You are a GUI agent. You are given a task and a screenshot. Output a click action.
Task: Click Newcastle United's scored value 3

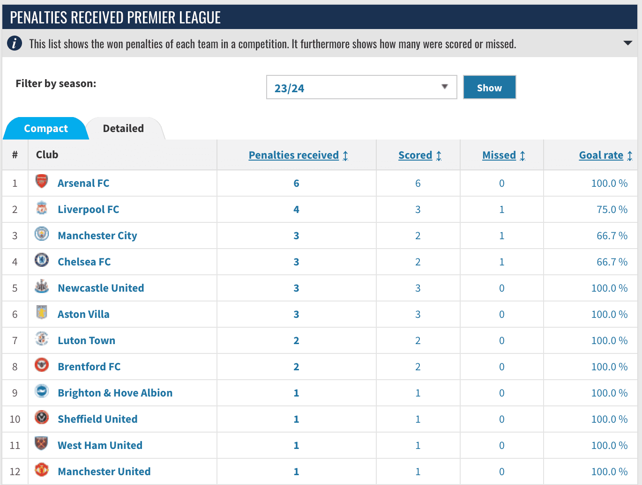pos(418,288)
